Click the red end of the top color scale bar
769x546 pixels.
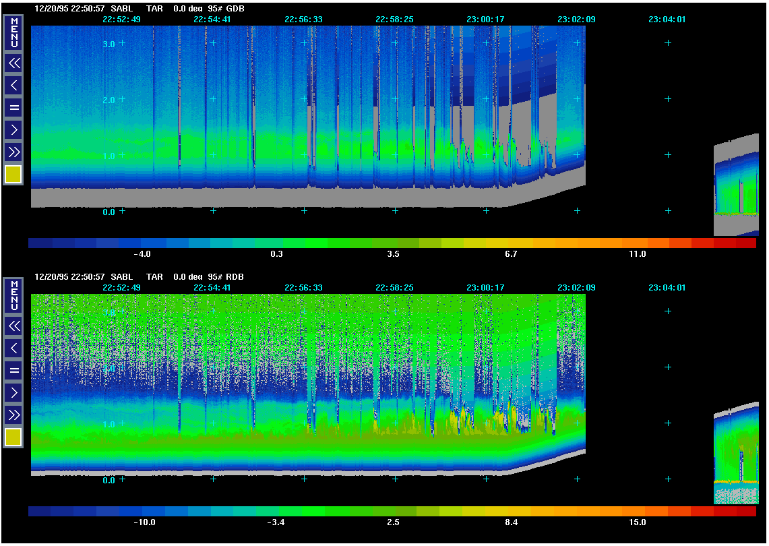[745, 243]
